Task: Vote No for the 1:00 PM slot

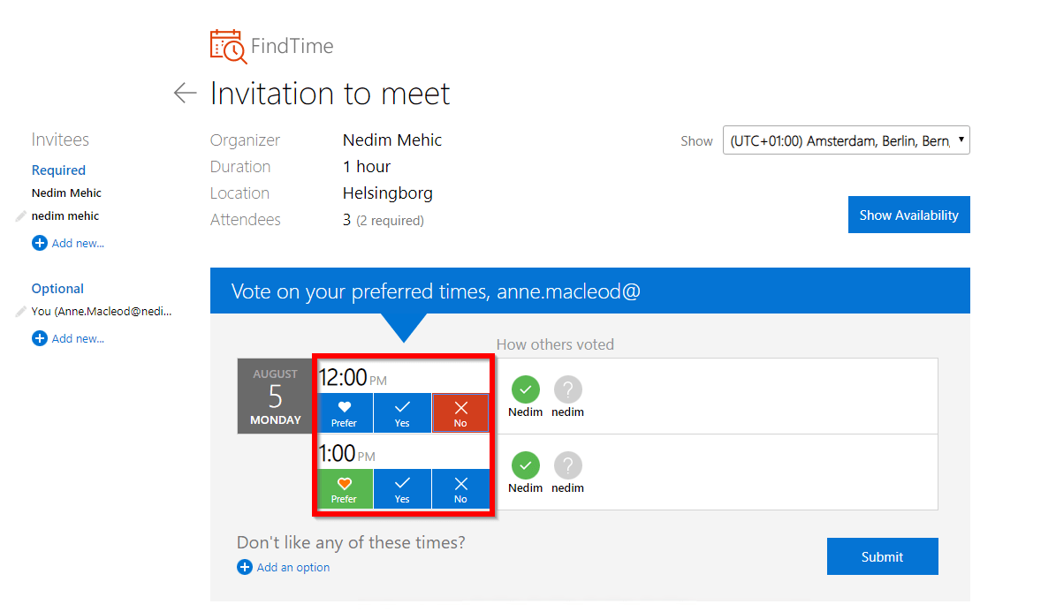Action: click(x=460, y=488)
